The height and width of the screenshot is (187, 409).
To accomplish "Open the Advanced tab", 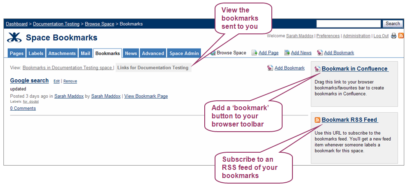I will (x=153, y=53).
